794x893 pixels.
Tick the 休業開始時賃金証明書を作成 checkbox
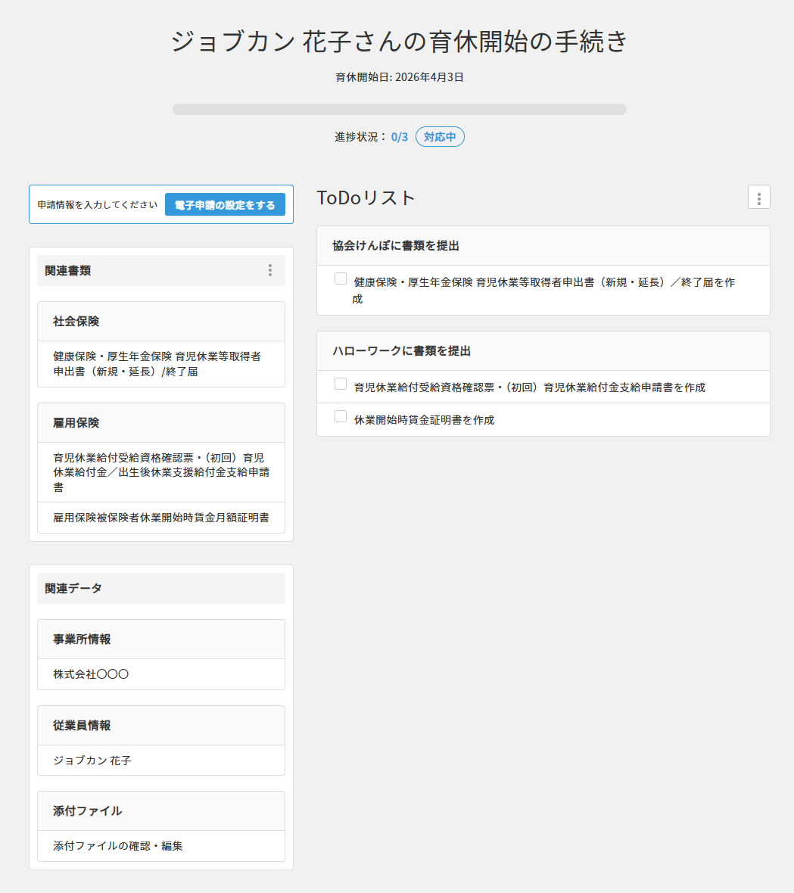pos(341,416)
